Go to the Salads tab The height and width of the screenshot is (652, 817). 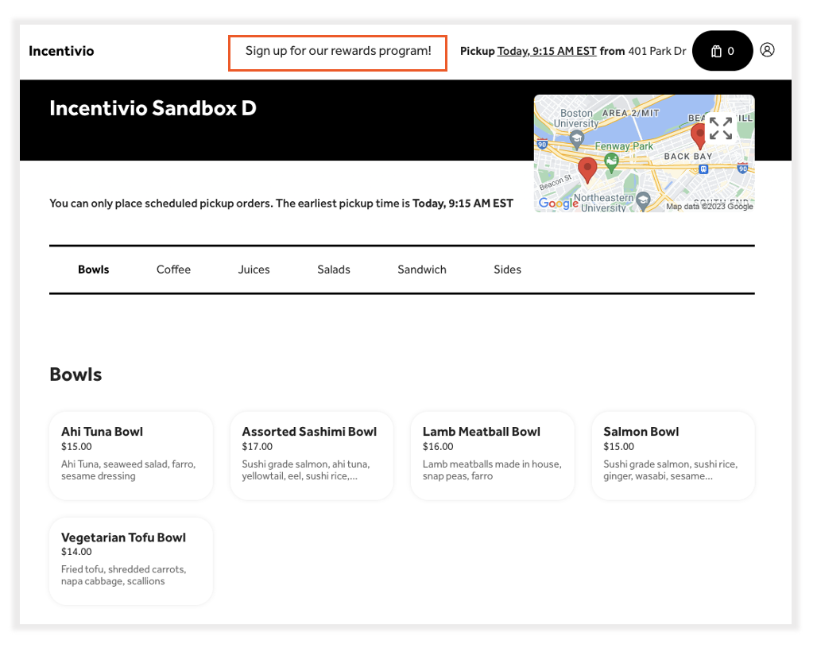tap(334, 270)
